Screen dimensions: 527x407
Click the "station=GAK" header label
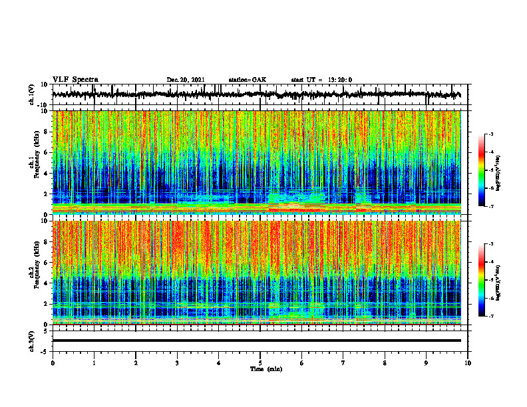tap(248, 80)
